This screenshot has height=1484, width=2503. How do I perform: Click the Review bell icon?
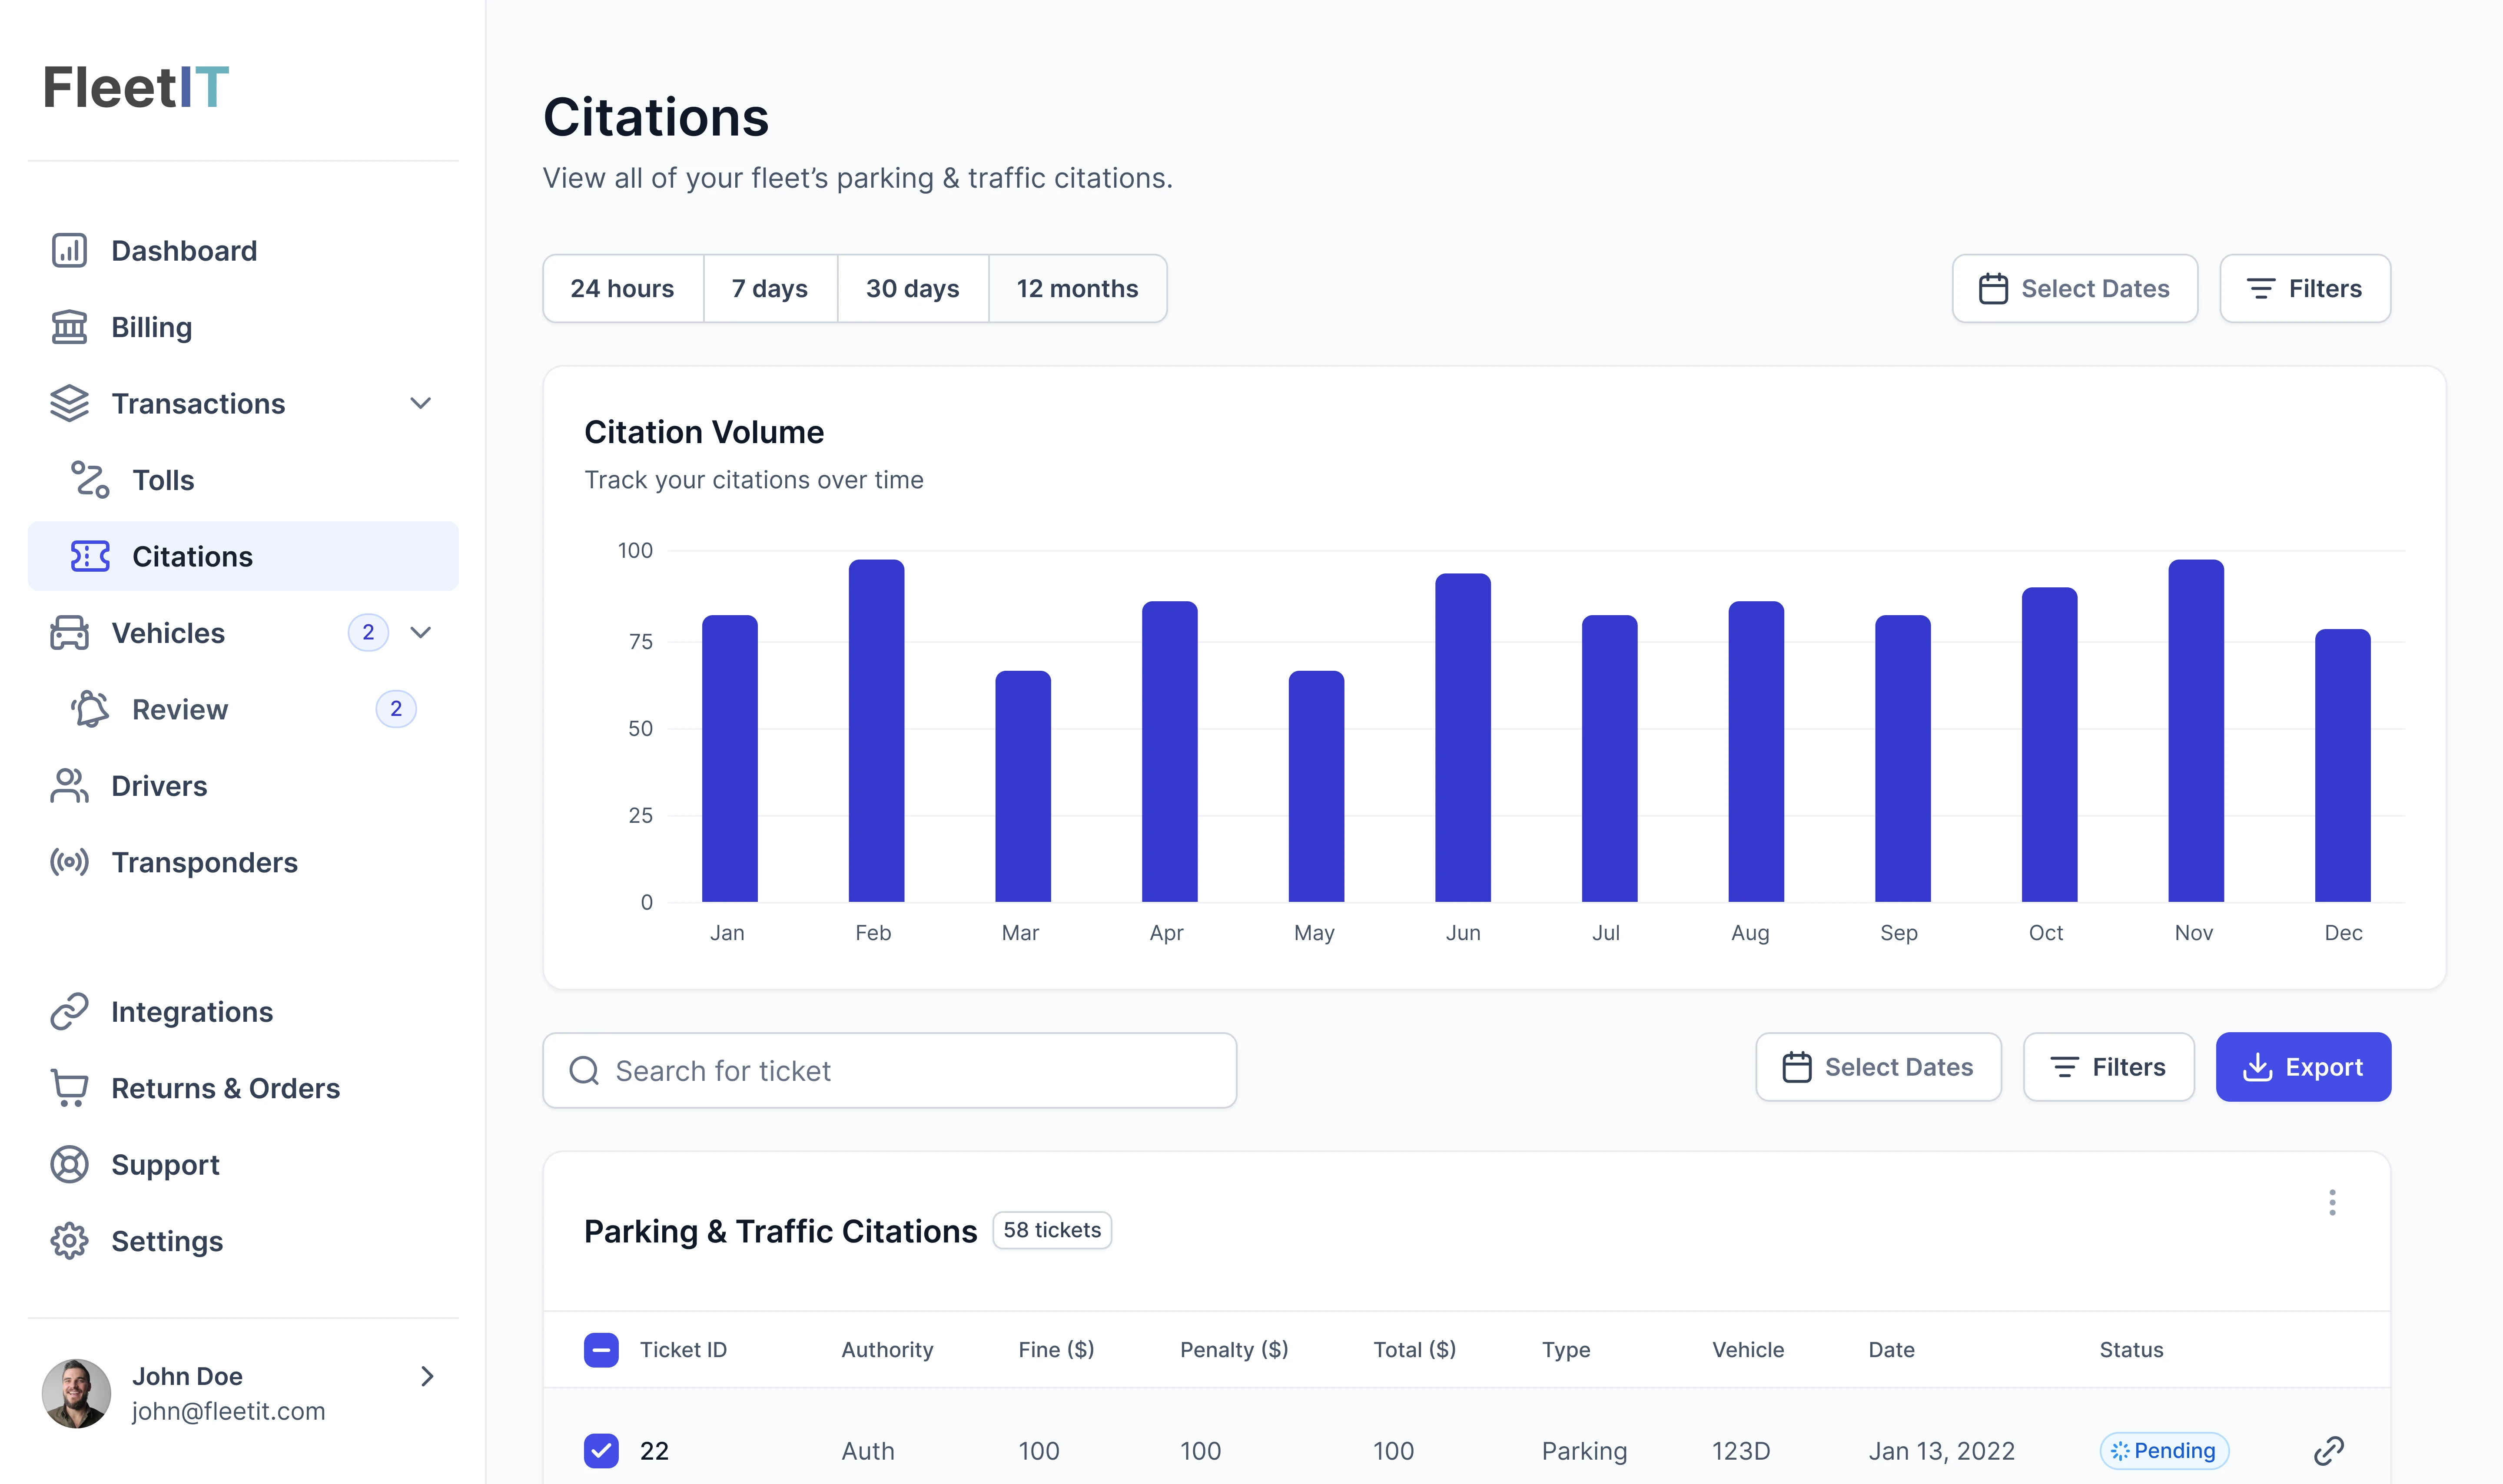coord(90,709)
